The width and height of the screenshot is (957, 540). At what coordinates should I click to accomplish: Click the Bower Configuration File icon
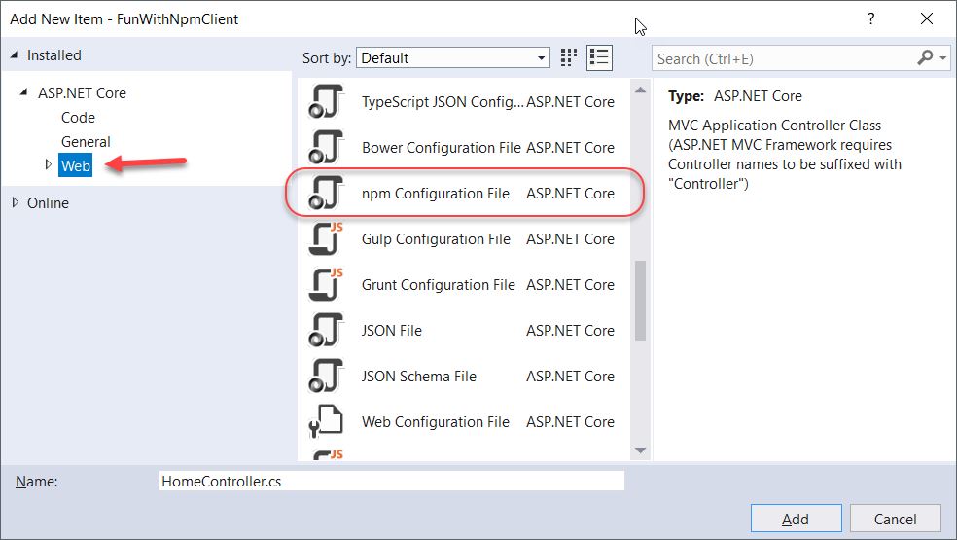(x=326, y=147)
